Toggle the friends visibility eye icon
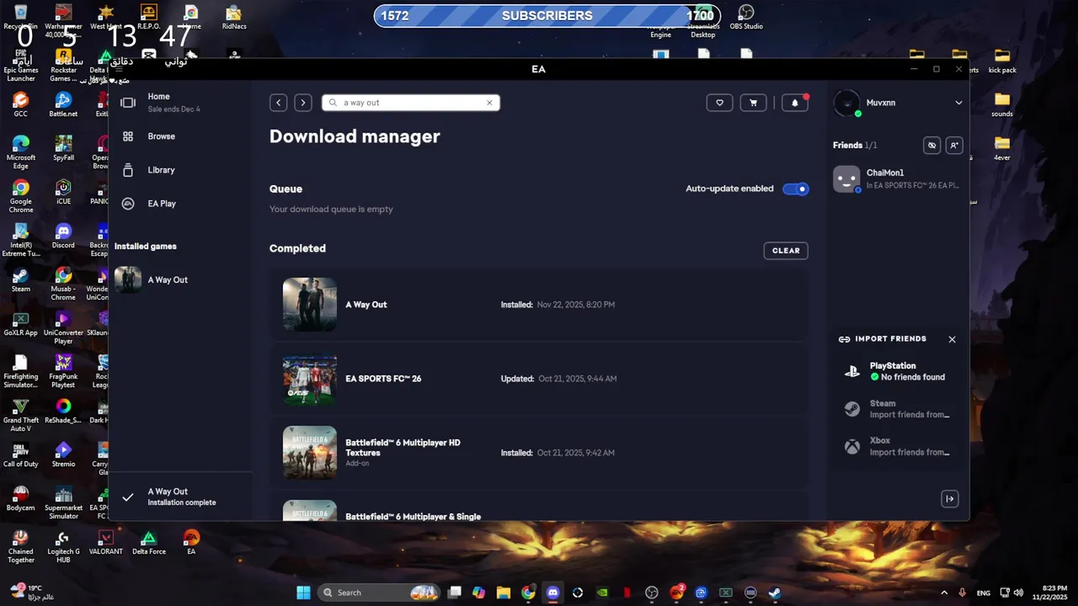Viewport: 1078px width, 606px height. coord(931,146)
